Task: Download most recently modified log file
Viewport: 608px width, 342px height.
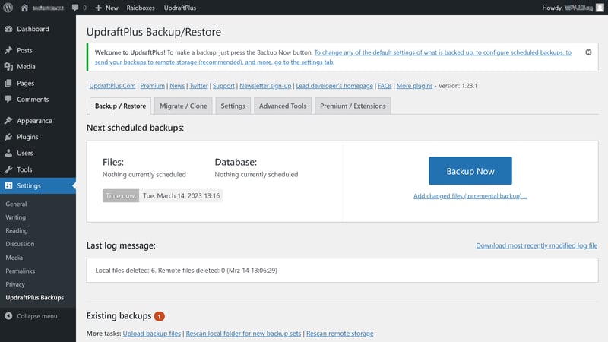Action: click(537, 245)
